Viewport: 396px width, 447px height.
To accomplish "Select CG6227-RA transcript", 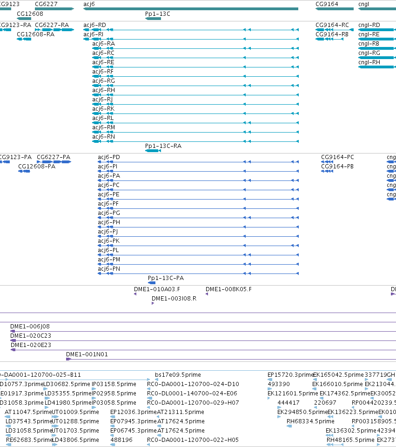I will coord(52,25).
